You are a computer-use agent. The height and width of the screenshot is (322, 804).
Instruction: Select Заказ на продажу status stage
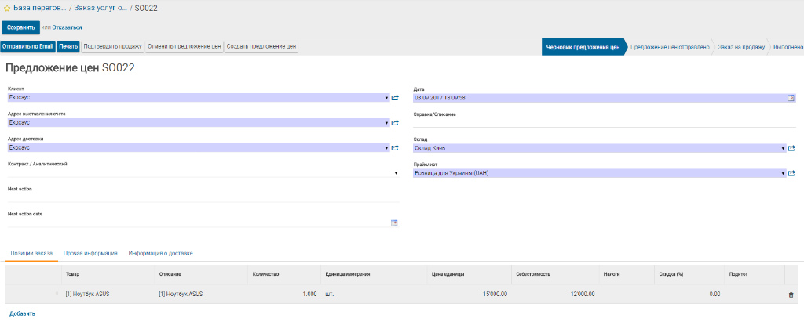[x=741, y=46]
